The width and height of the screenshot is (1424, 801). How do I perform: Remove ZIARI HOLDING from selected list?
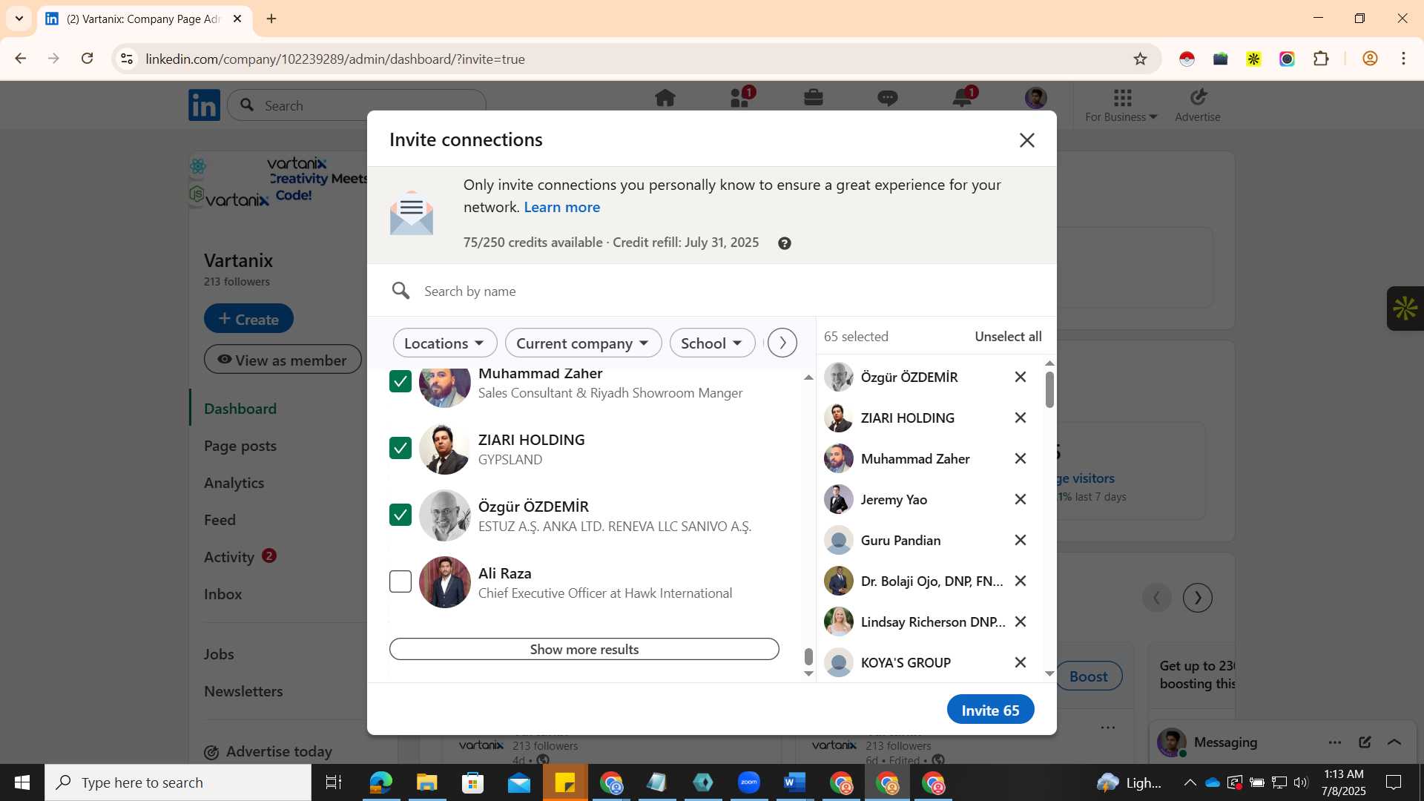1021,418
